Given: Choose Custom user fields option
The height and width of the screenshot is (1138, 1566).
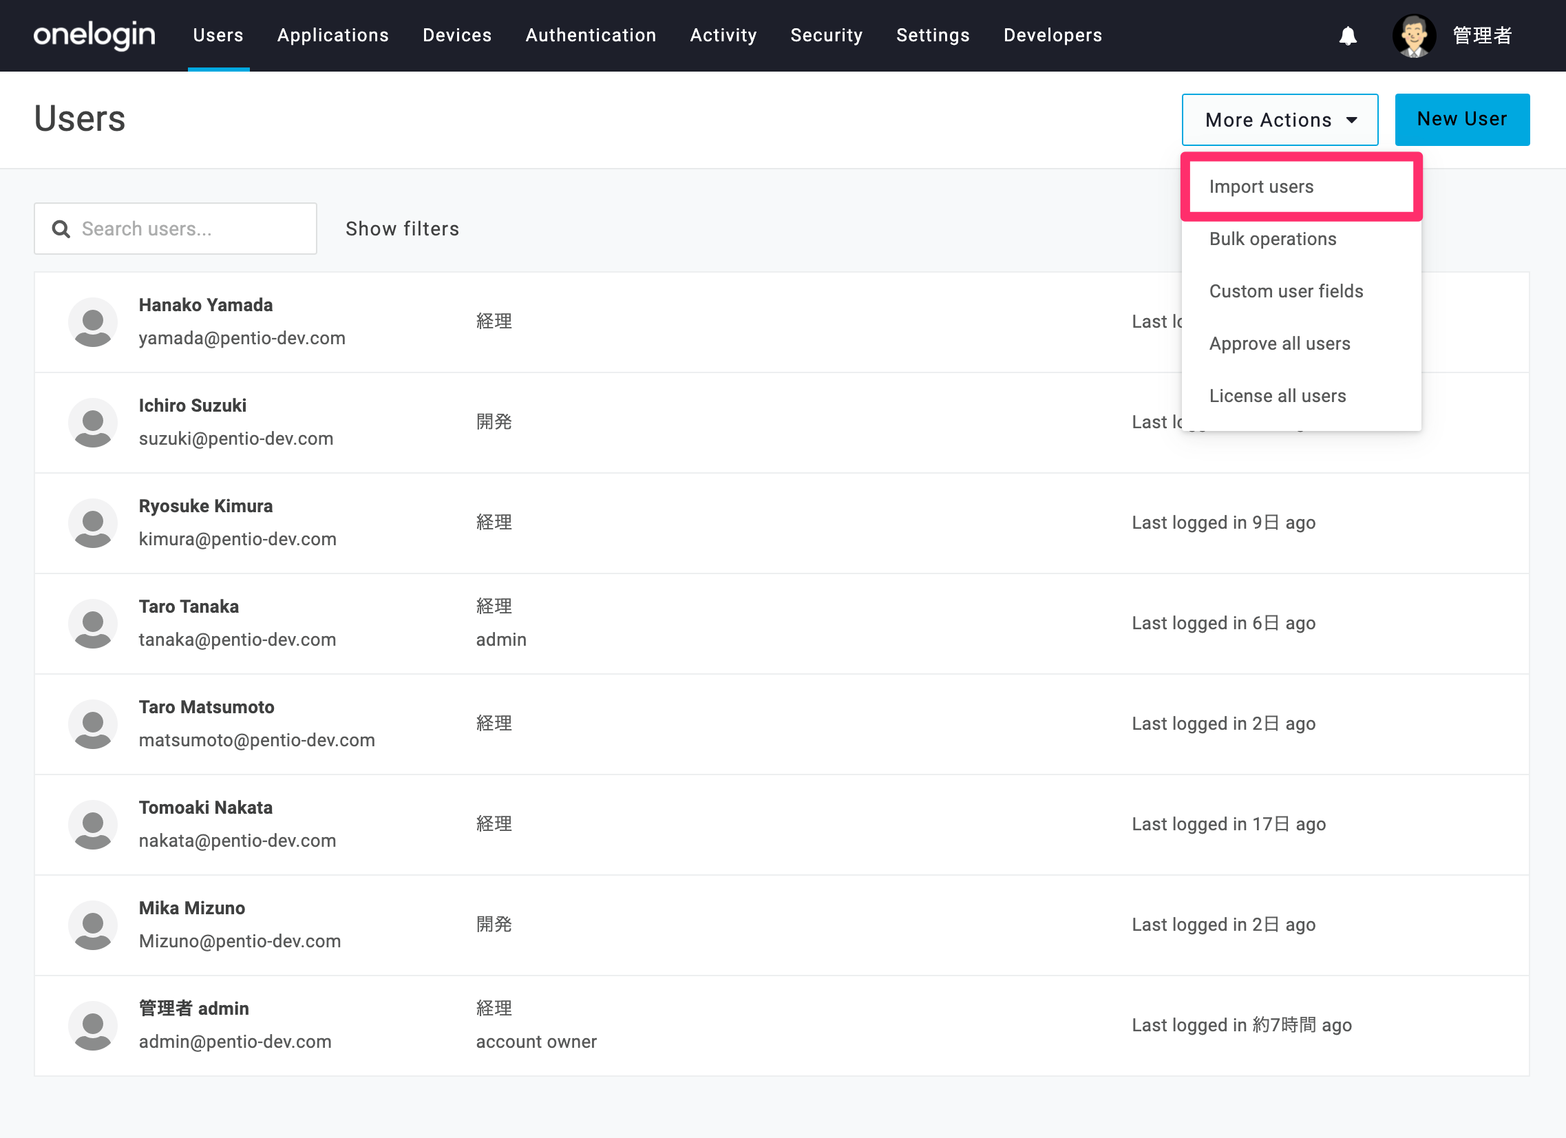Looking at the screenshot, I should coord(1301,291).
